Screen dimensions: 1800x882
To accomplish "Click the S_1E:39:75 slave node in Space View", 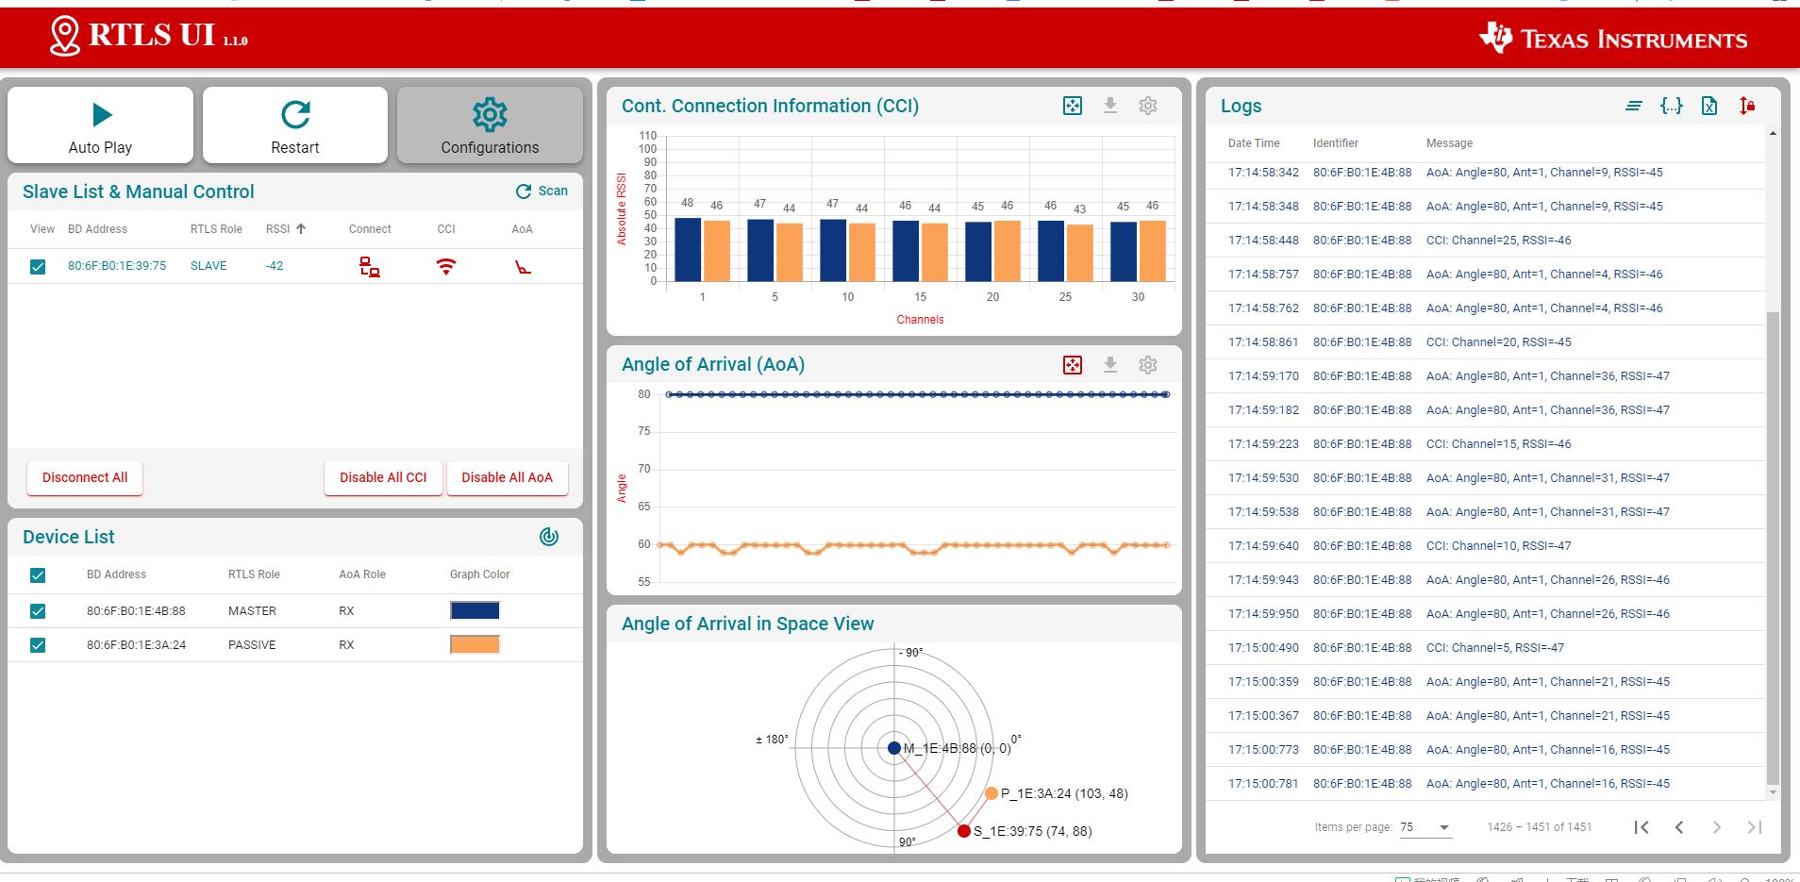I will coord(963,831).
